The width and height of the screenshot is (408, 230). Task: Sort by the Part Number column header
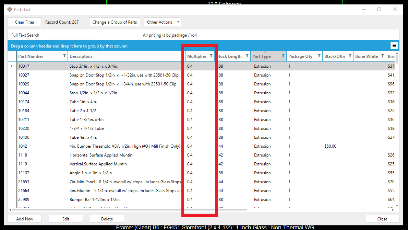point(31,56)
